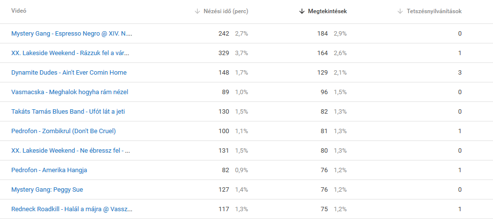Viewport: 493px width, 219px height.
Task: Sort table by Megtekintések column header
Action: pos(327,11)
